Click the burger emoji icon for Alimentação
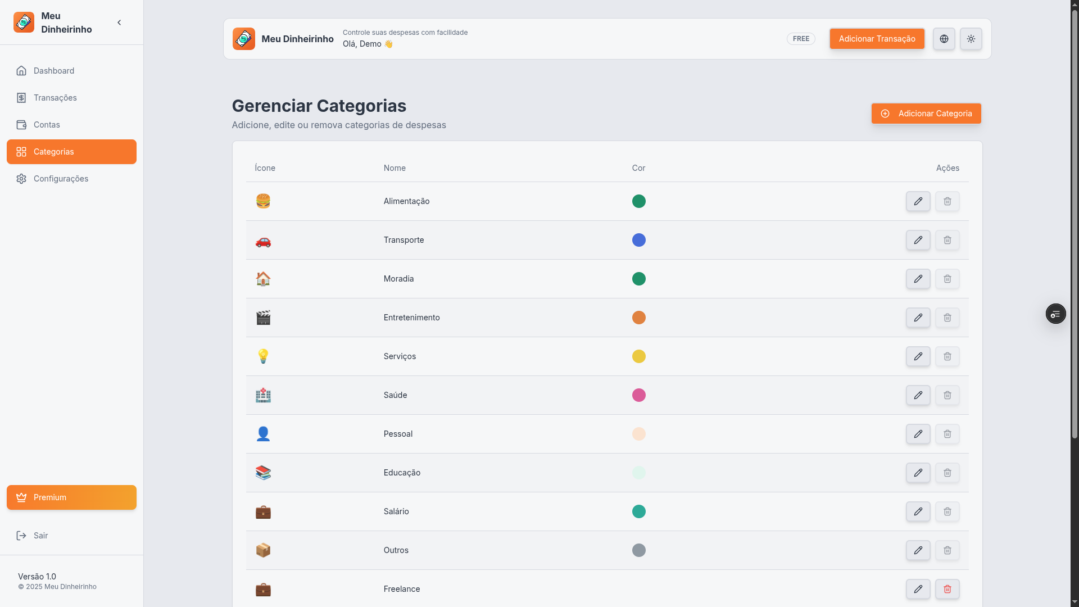Image resolution: width=1079 pixels, height=607 pixels. coord(263,201)
